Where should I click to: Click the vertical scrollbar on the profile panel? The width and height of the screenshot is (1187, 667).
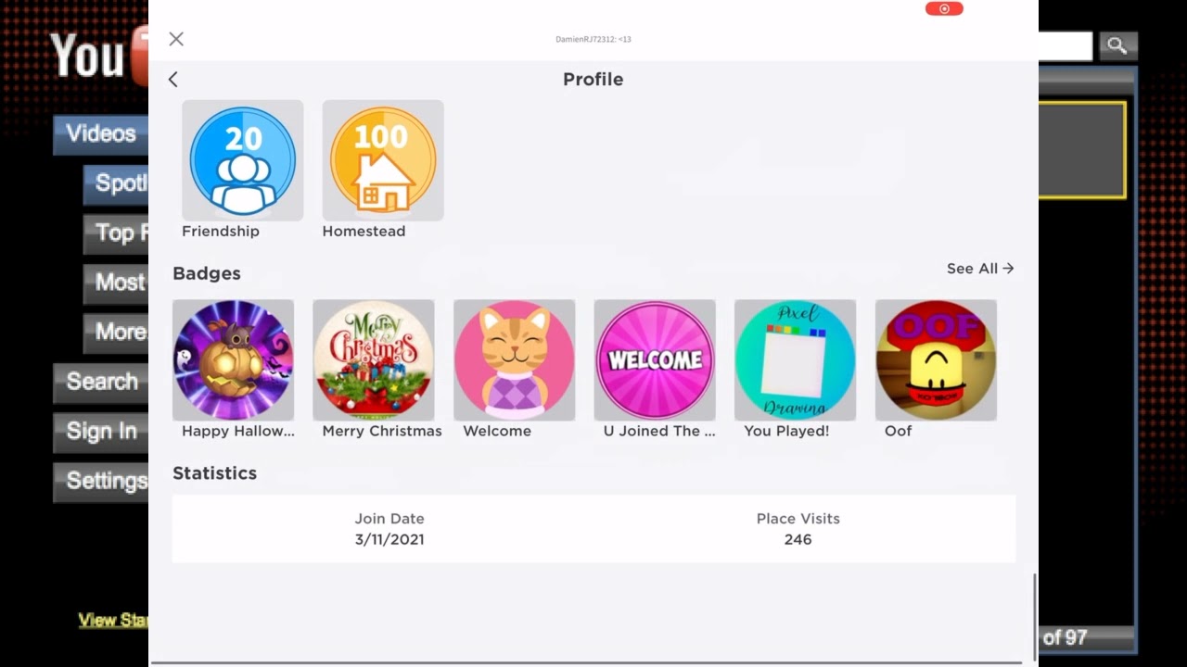point(1035,616)
